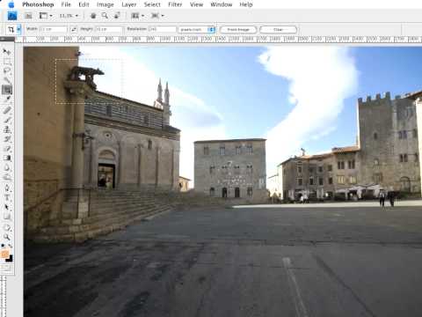Open the Help menu
Screen dimensions: 422x317
pos(246,4)
